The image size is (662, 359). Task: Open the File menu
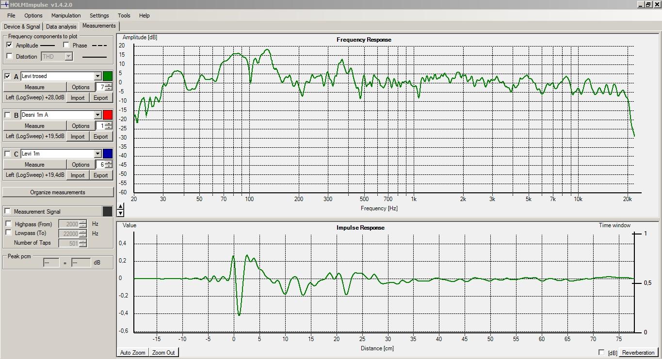tap(11, 16)
